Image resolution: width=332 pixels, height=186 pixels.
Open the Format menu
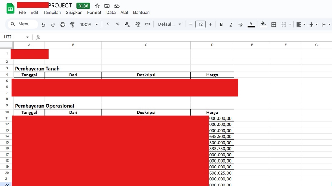pos(94,12)
